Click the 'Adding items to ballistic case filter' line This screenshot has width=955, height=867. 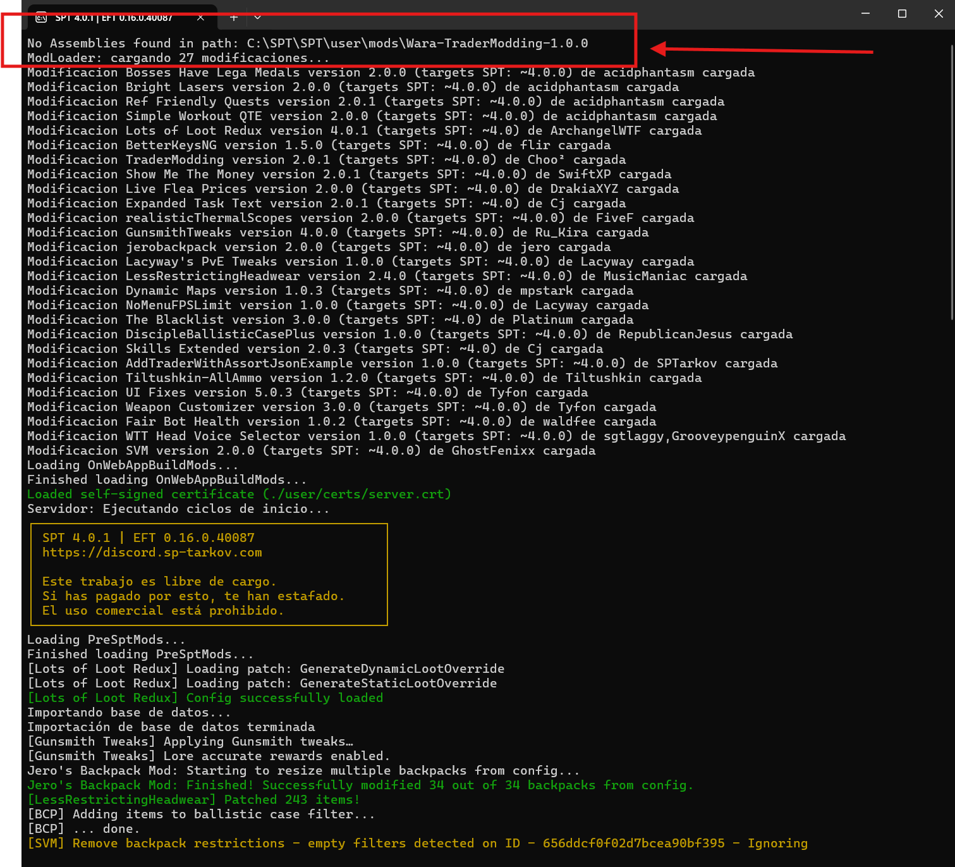pos(201,814)
